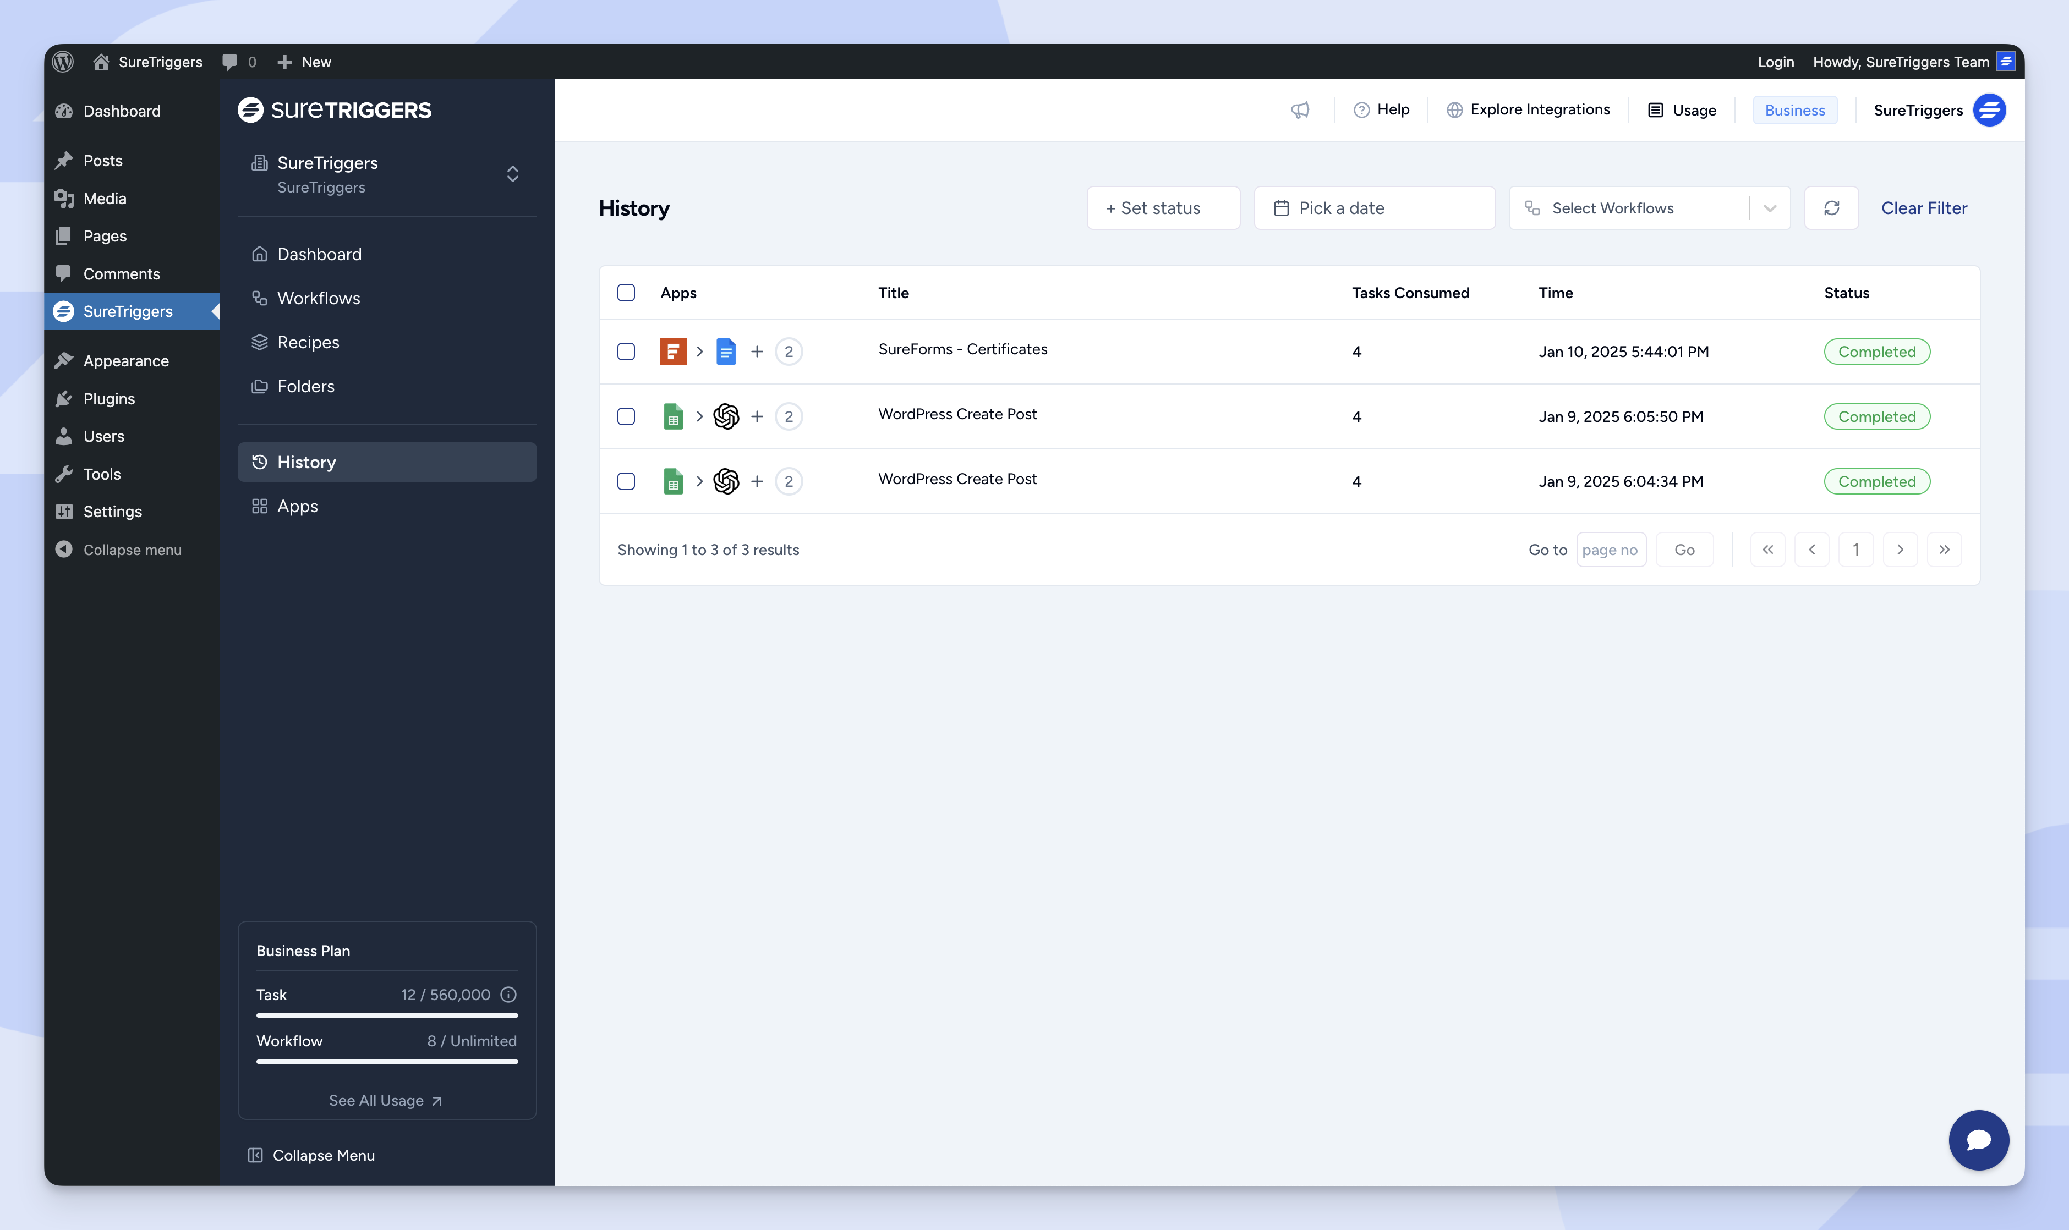Click the Folders navigation icon
Screen dimensions: 2069x1230
[x=259, y=385]
